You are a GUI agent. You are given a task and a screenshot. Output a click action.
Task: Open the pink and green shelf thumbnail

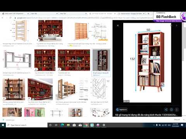pyautogui.click(x=34, y=112)
